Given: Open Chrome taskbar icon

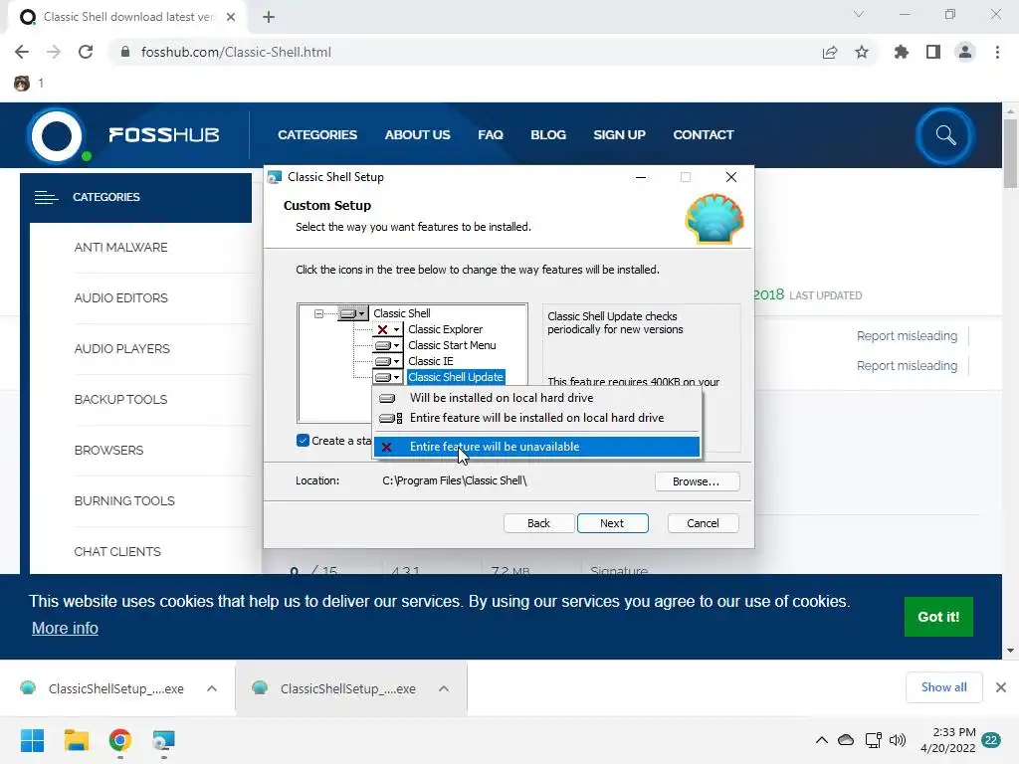Looking at the screenshot, I should pos(120,740).
